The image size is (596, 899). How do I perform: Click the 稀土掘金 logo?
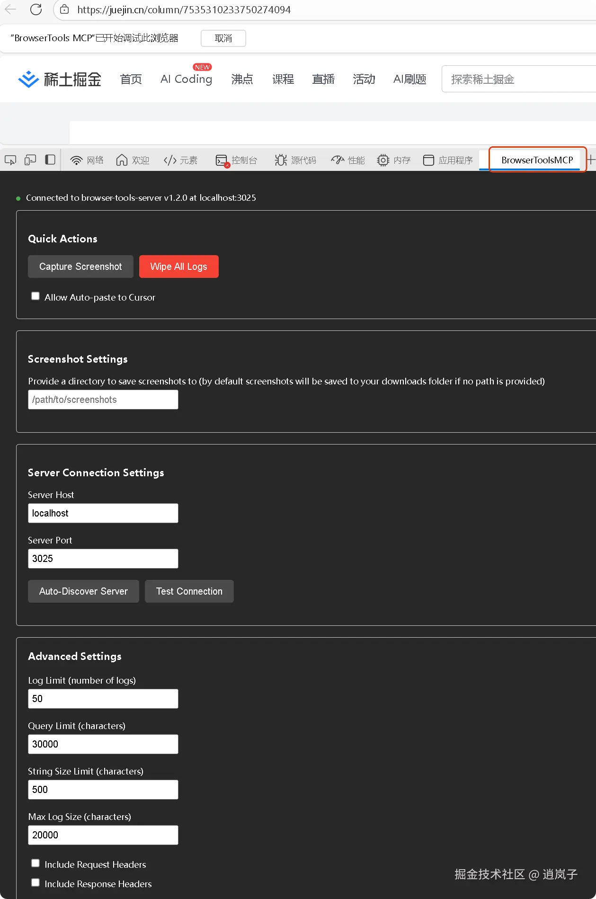coord(60,79)
